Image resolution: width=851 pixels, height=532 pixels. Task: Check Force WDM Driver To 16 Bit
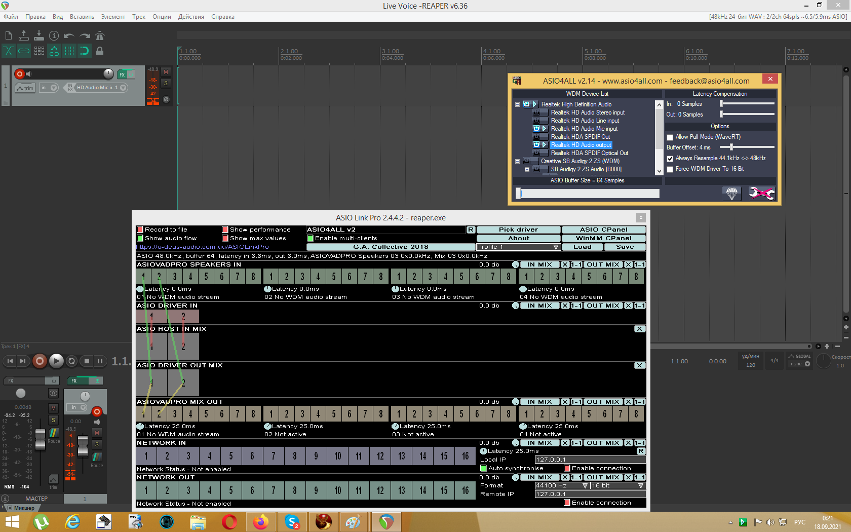pyautogui.click(x=670, y=169)
